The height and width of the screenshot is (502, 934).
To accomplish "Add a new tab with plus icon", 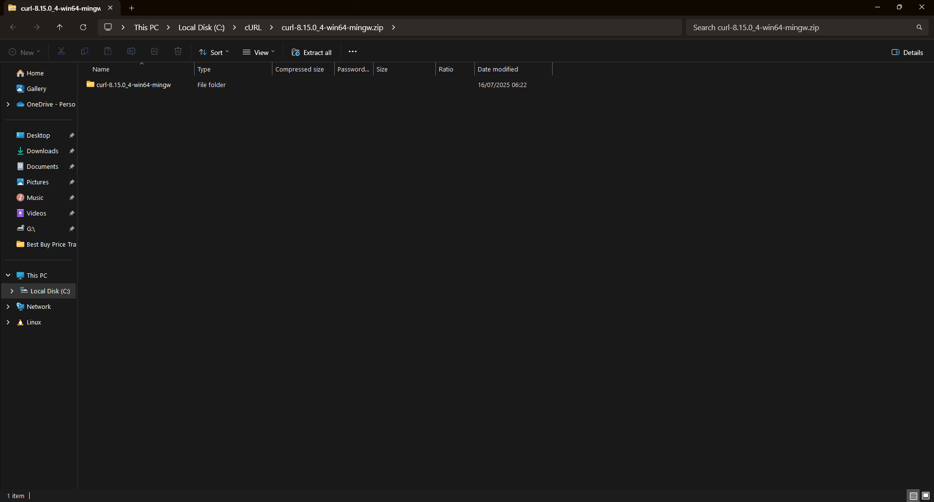I will click(x=131, y=8).
